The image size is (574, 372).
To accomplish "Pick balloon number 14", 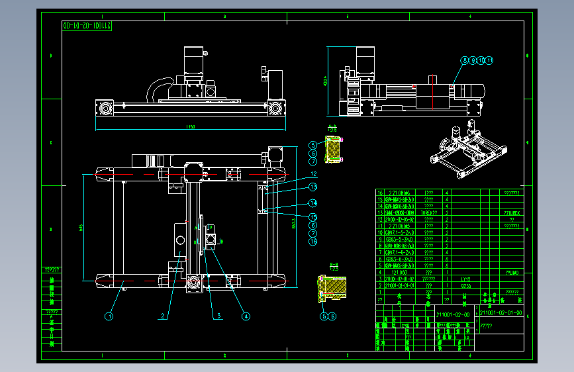I will (312, 203).
